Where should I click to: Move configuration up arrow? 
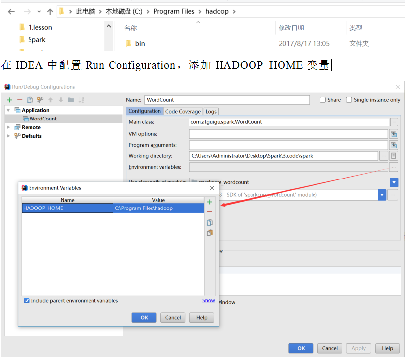pyautogui.click(x=51, y=100)
